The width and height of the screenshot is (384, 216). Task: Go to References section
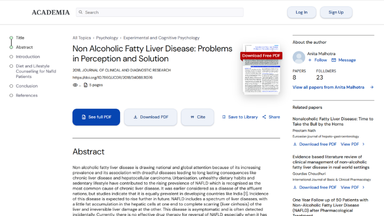tap(26, 96)
